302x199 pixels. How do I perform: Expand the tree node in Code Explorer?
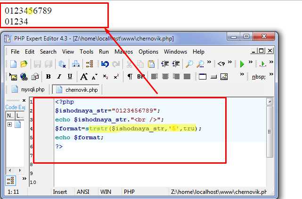click(x=9, y=124)
